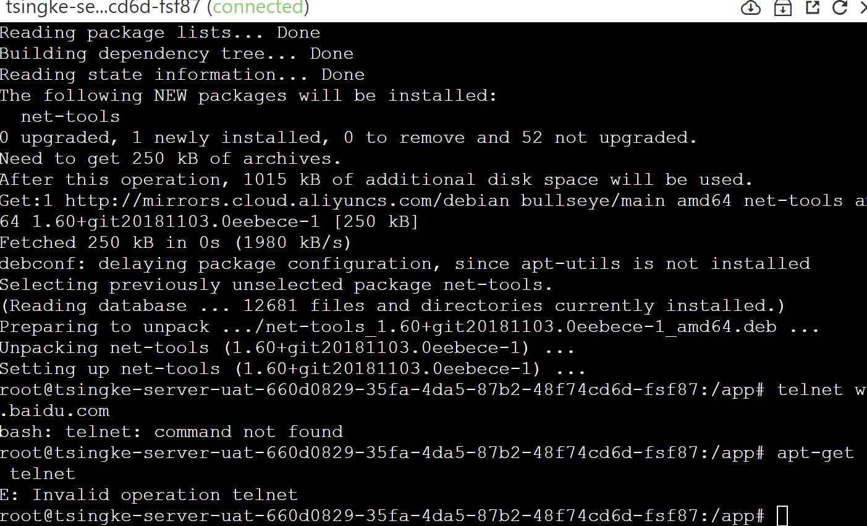Viewport: 867px width, 526px height.
Task: Click the cloud download icon
Action: coord(751,8)
